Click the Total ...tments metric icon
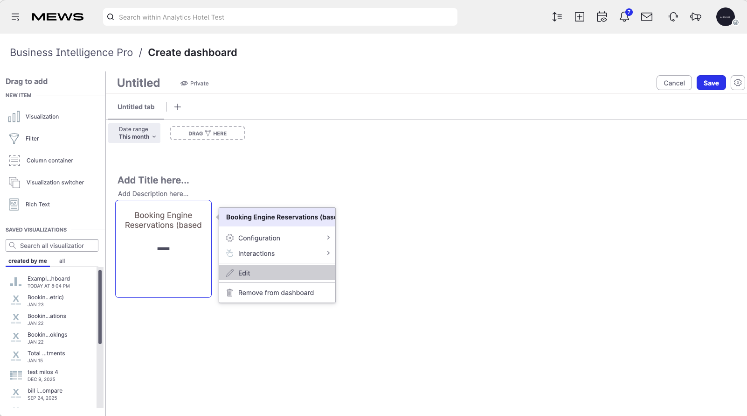Image resolution: width=747 pixels, height=416 pixels. [16, 356]
